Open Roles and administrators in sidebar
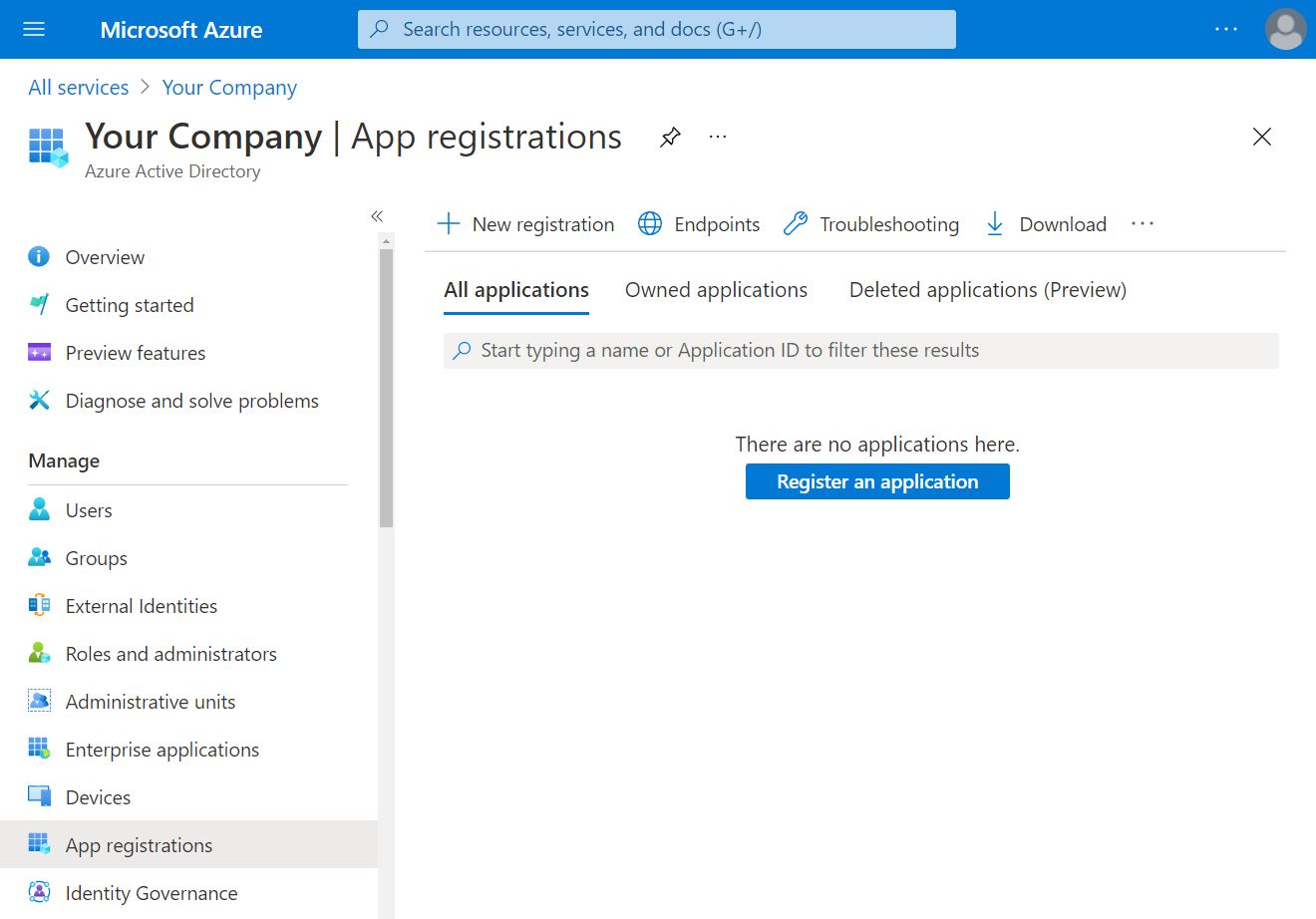This screenshot has width=1316, height=919. pos(170,654)
